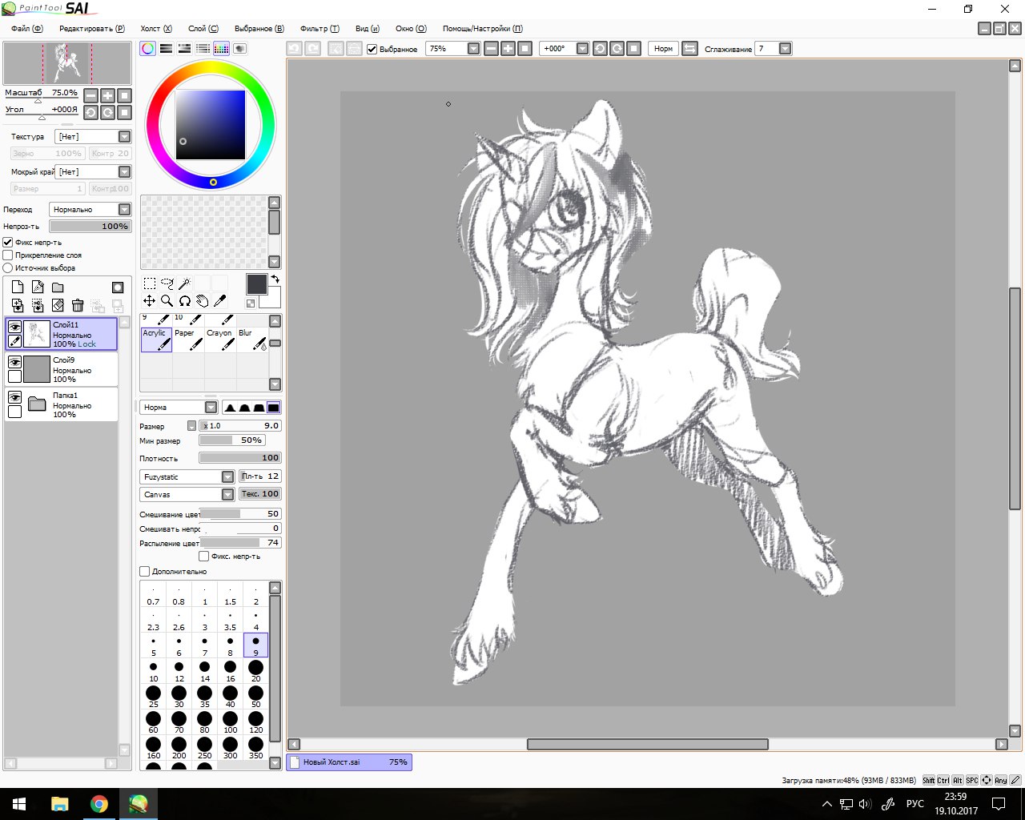Adjust the Плотность density slider
The width and height of the screenshot is (1025, 820).
pos(239,458)
